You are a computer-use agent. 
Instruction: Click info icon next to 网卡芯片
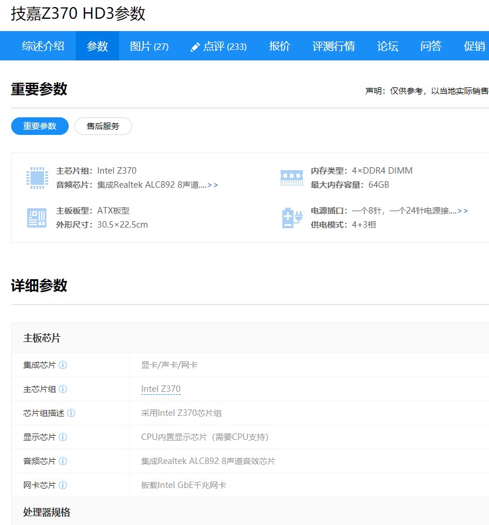63,485
